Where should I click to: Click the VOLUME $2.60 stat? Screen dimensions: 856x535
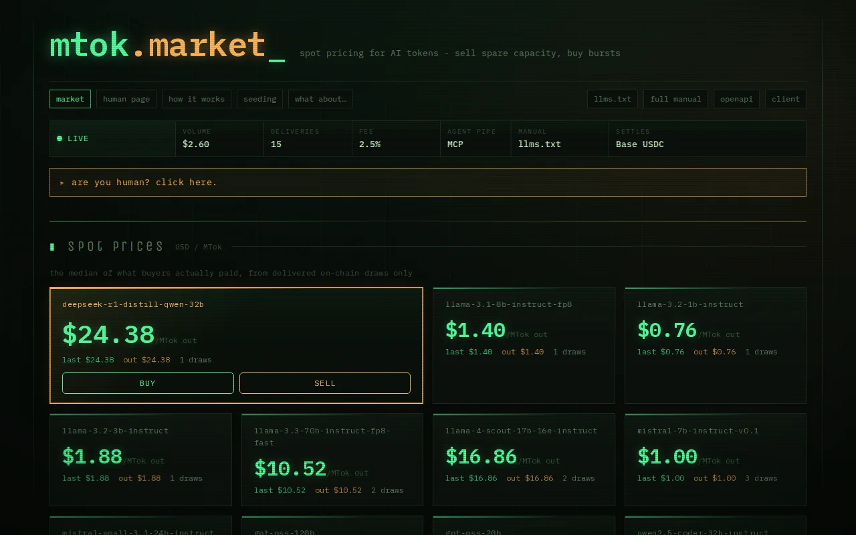point(219,138)
